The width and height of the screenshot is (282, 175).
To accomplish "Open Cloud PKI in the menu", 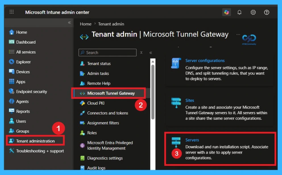I will (96, 103).
